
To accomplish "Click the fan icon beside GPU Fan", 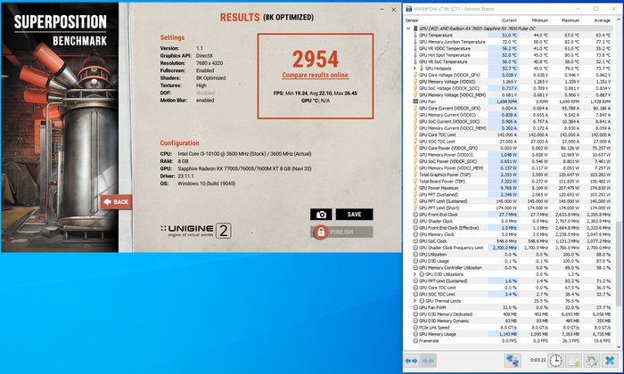I will click(415, 102).
